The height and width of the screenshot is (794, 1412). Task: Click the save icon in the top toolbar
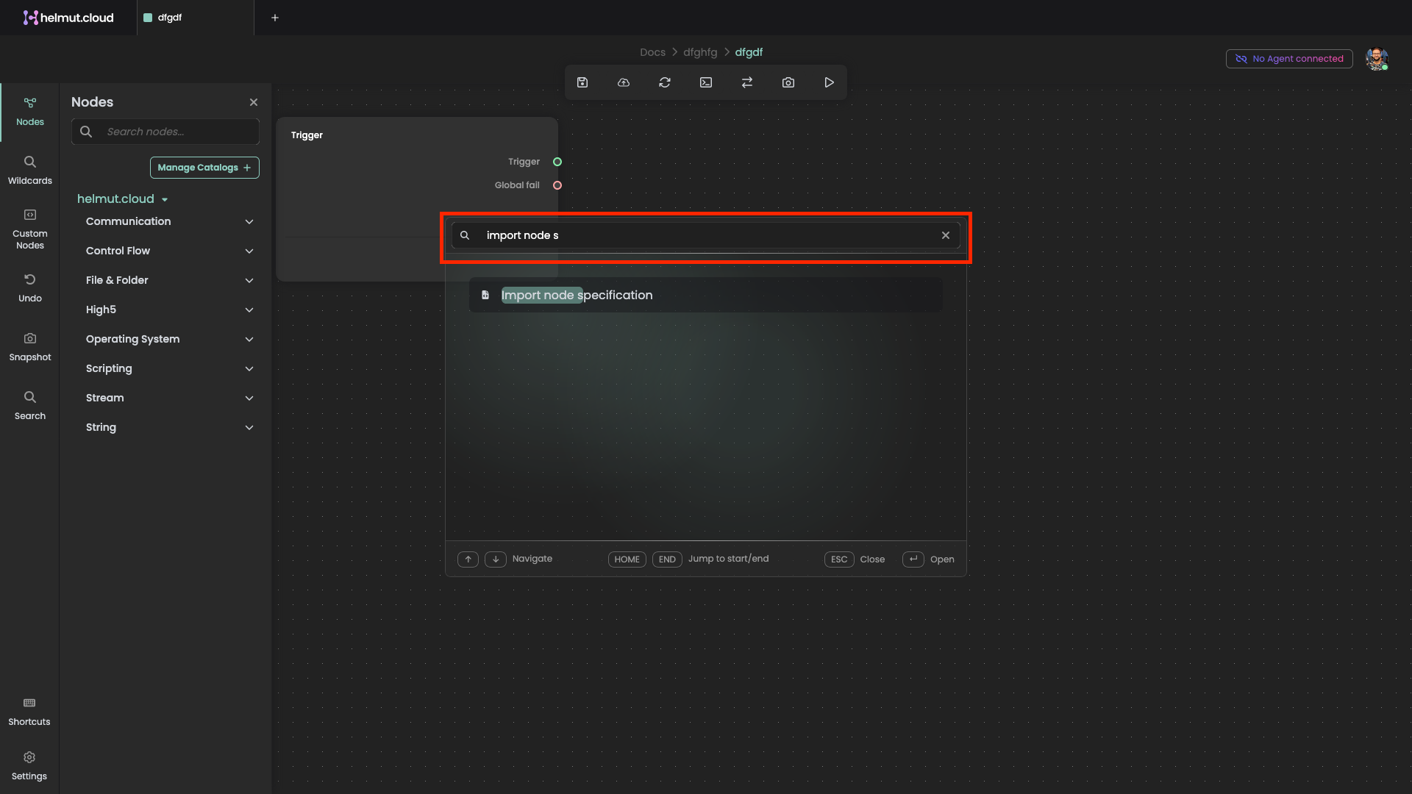(x=582, y=82)
